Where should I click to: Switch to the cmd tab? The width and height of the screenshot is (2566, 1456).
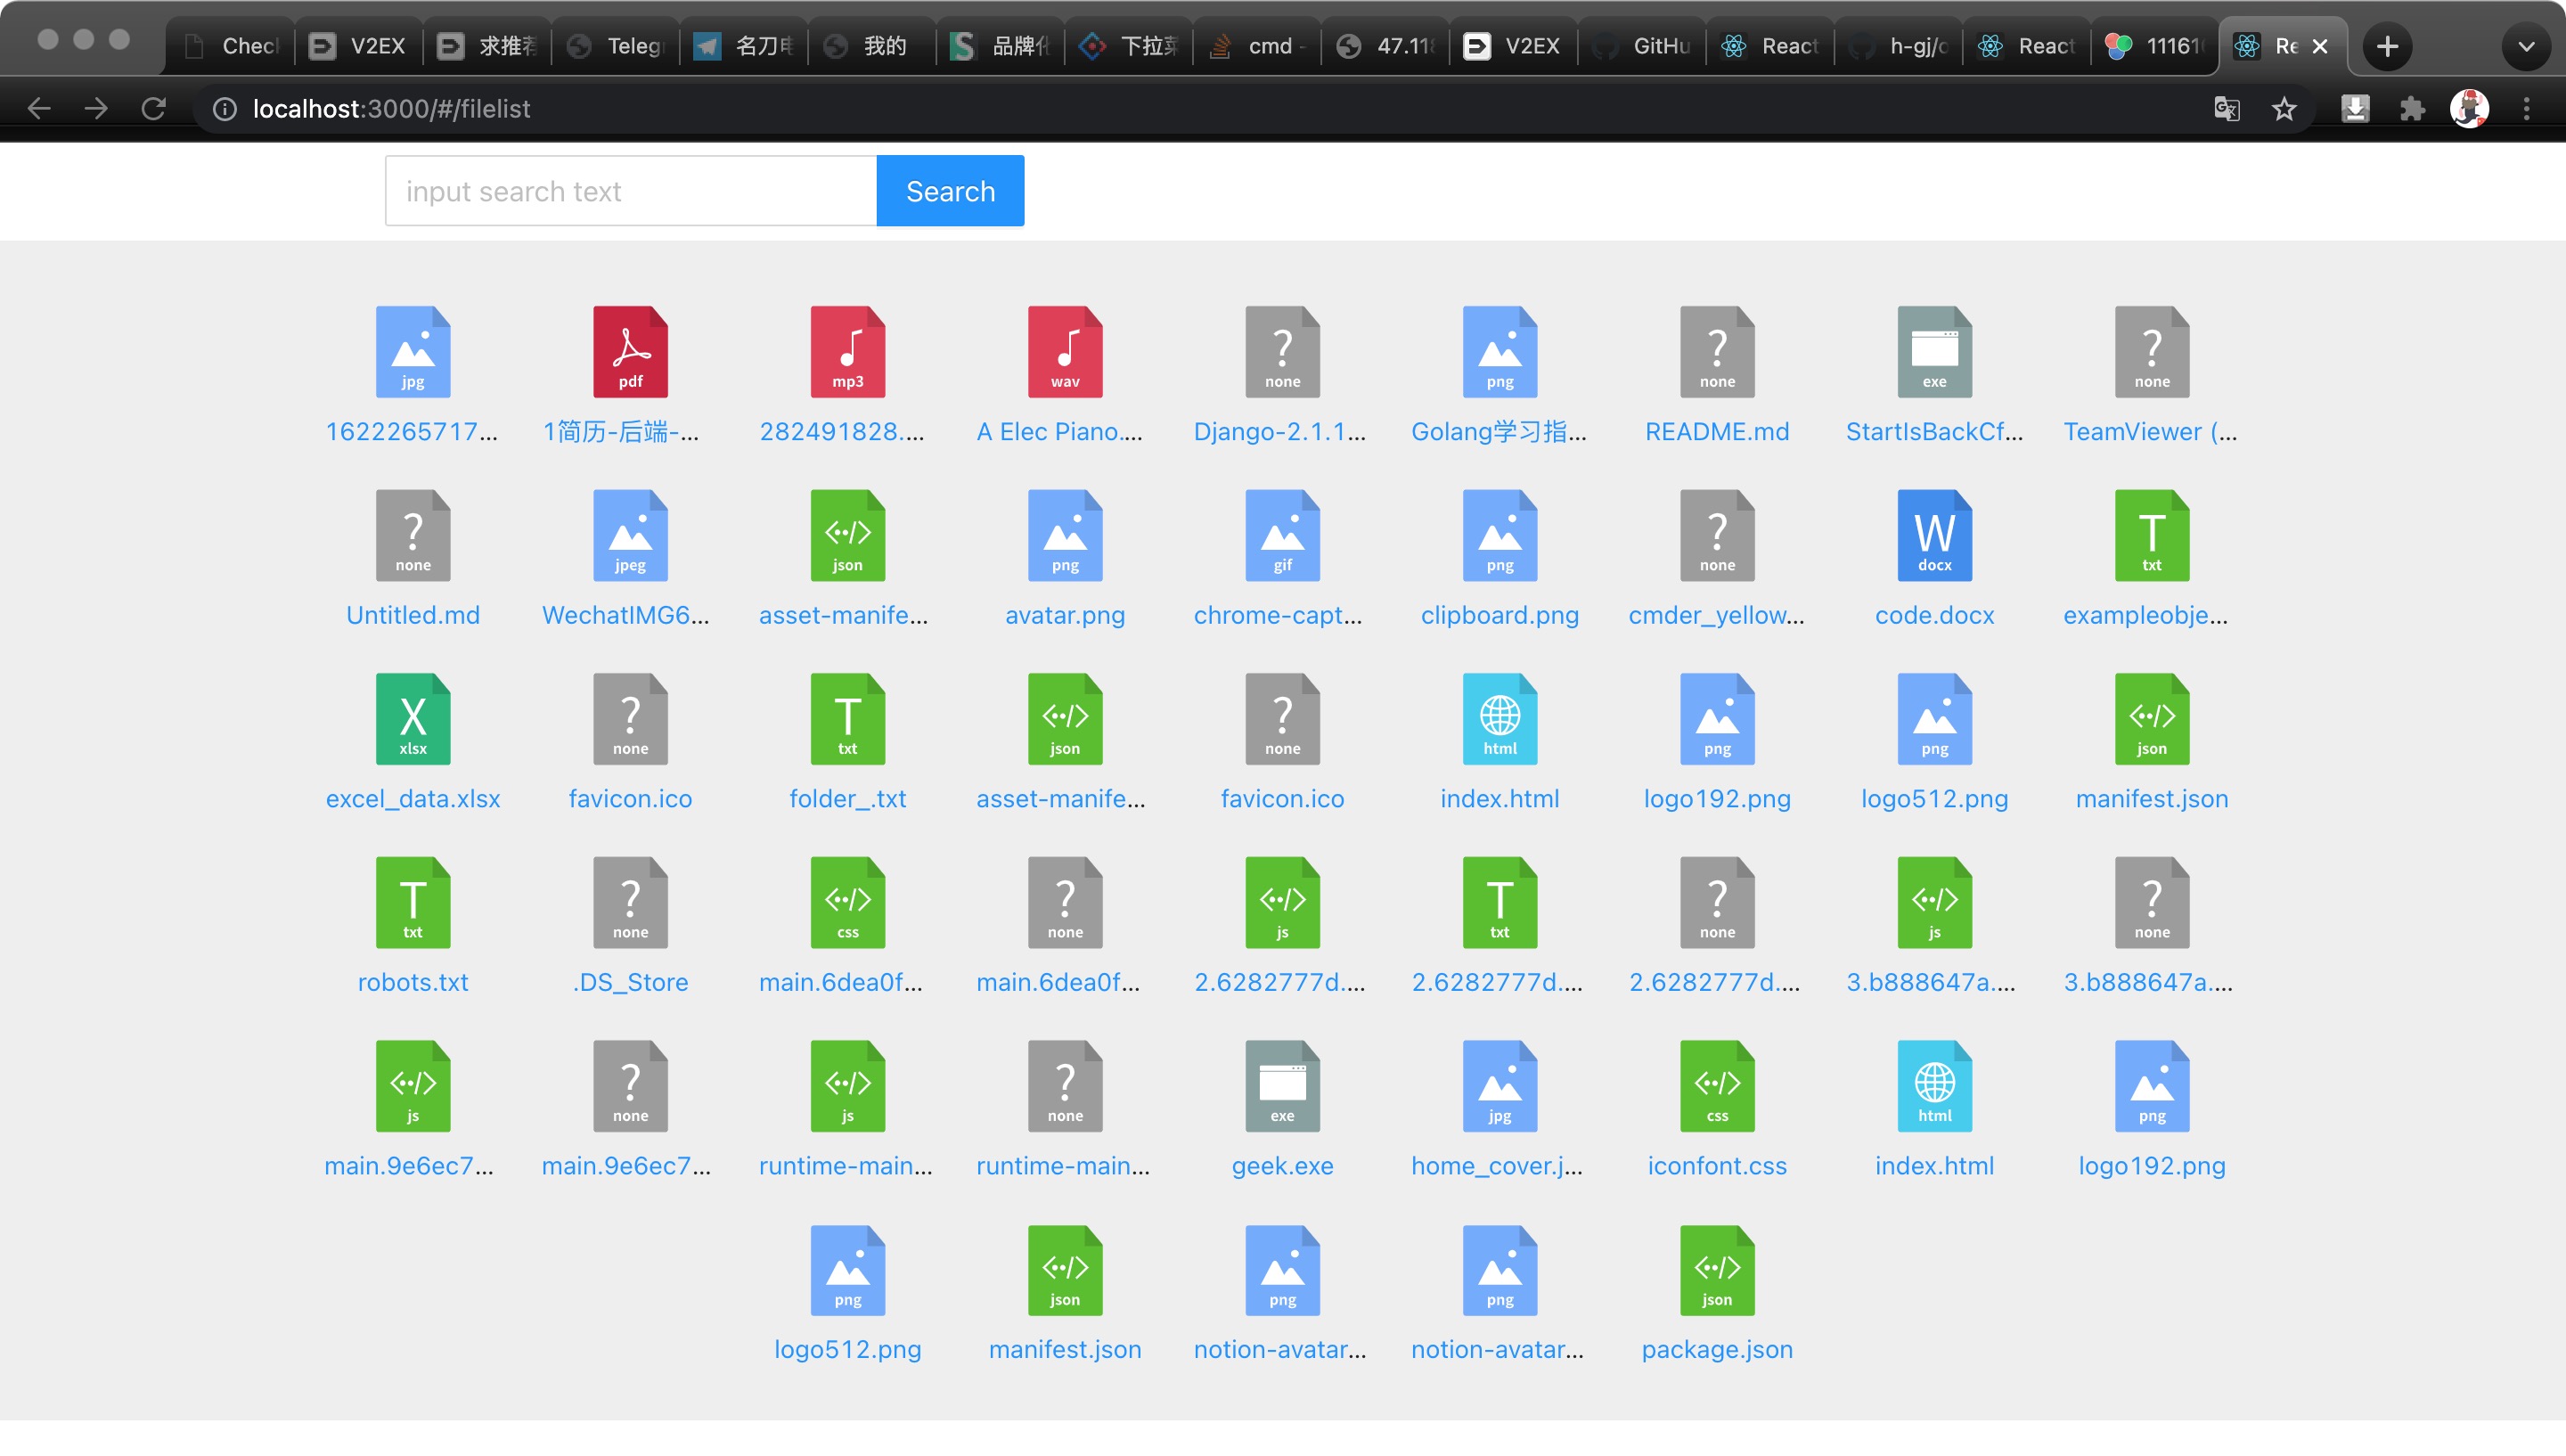[x=1257, y=46]
